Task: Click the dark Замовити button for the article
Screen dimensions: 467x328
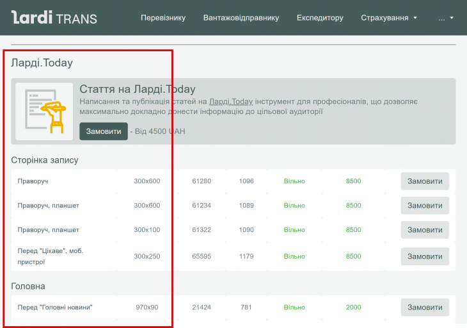Action: tap(104, 131)
